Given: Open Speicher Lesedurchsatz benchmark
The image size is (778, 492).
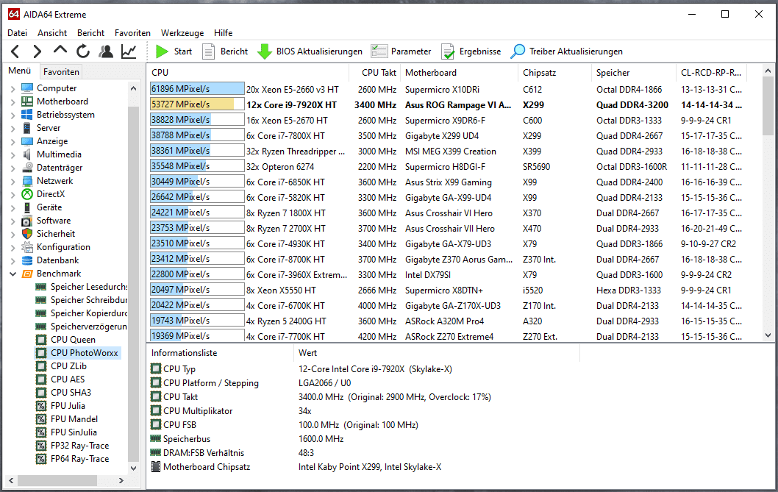Looking at the screenshot, I should tap(82, 287).
